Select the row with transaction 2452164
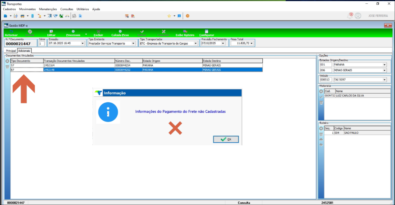The height and width of the screenshot is (205, 395). click(78, 65)
